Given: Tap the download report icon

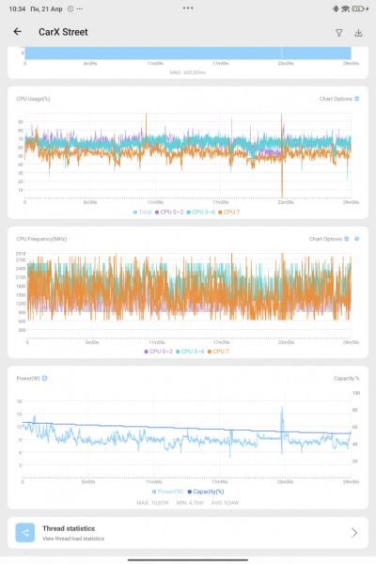Looking at the screenshot, I should (x=358, y=33).
